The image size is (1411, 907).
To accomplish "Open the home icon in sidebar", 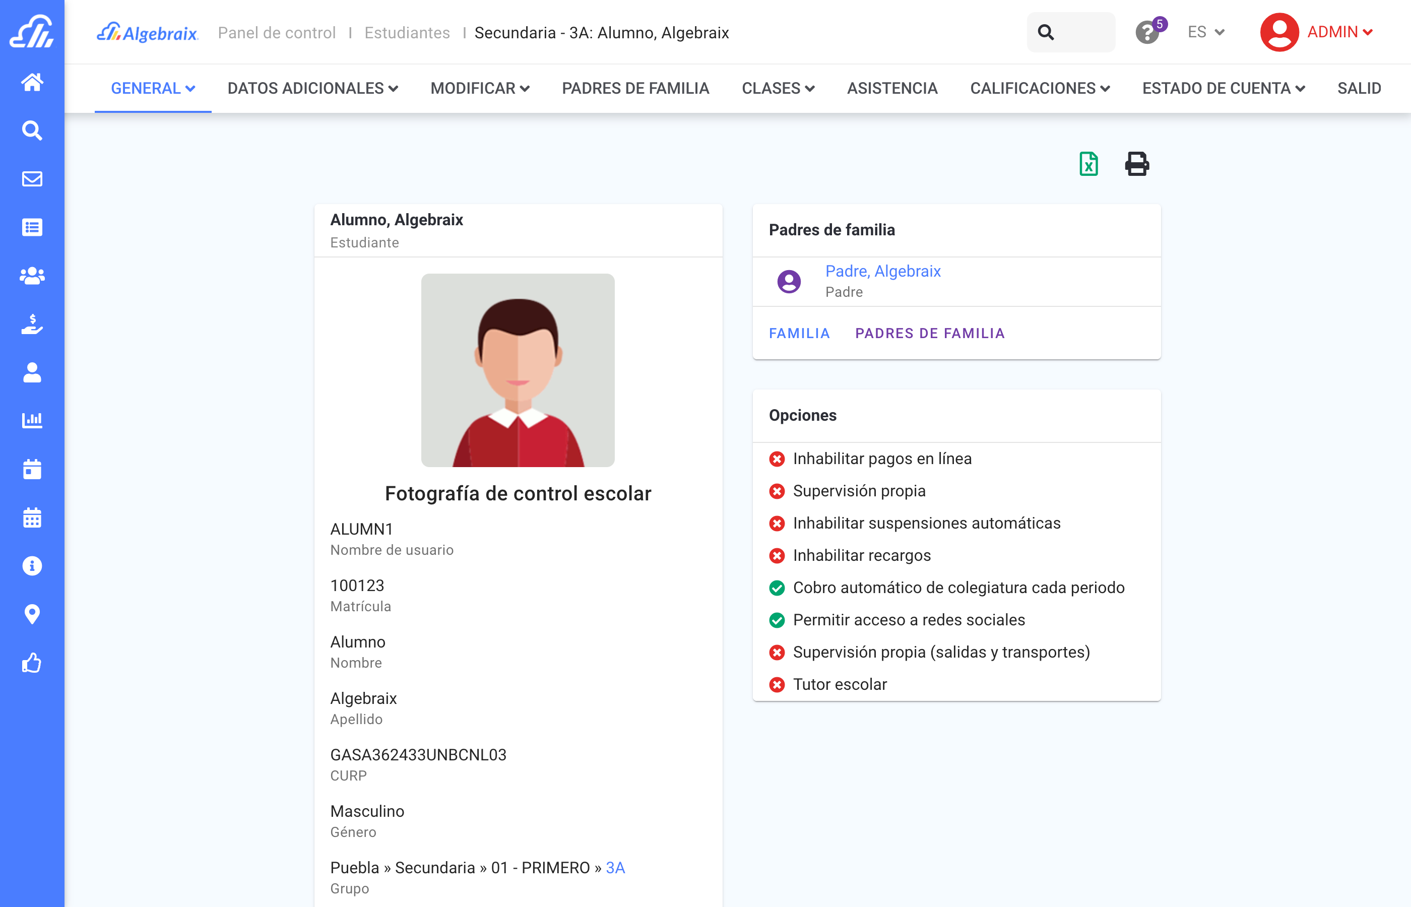I will (x=32, y=82).
